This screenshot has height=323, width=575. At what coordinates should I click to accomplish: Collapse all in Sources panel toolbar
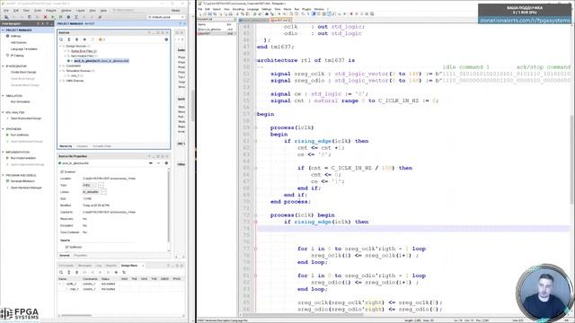[69, 39]
